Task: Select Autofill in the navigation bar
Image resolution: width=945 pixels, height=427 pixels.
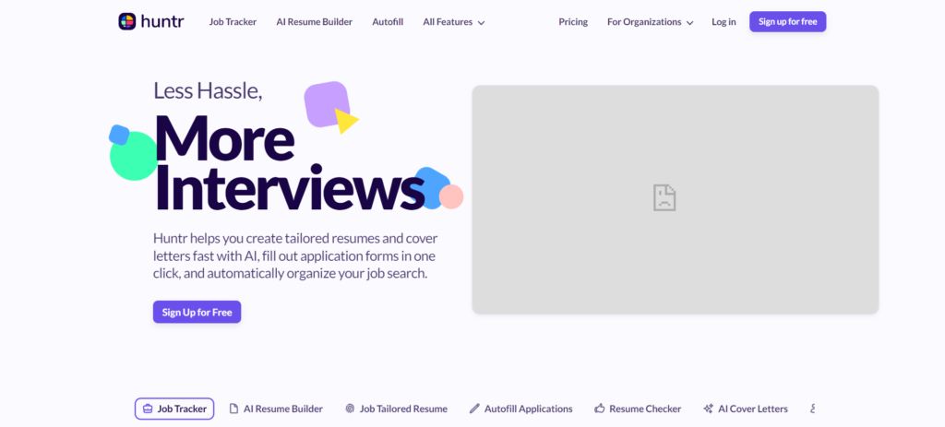Action: click(x=388, y=22)
